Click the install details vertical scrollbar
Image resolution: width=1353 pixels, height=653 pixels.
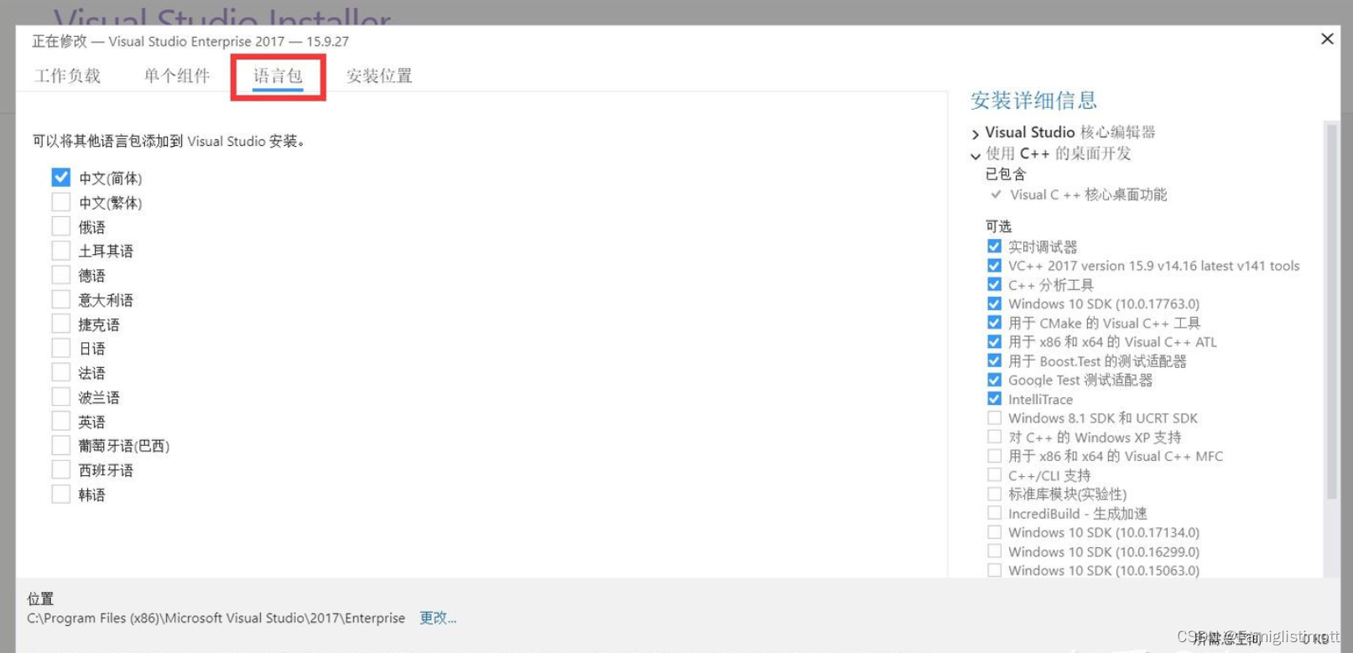pyautogui.click(x=1331, y=310)
